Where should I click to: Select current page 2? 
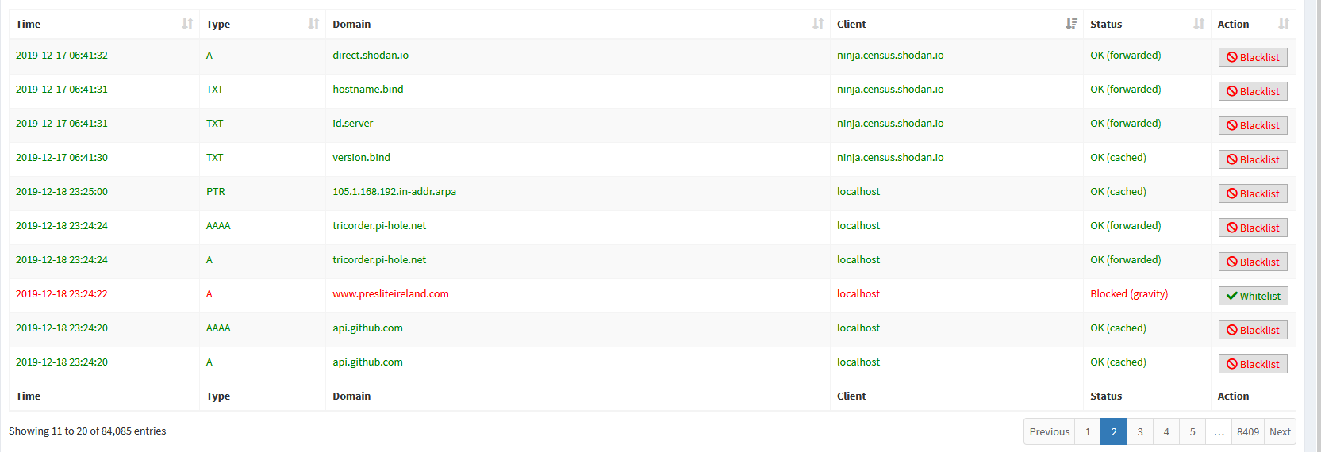tap(1114, 431)
